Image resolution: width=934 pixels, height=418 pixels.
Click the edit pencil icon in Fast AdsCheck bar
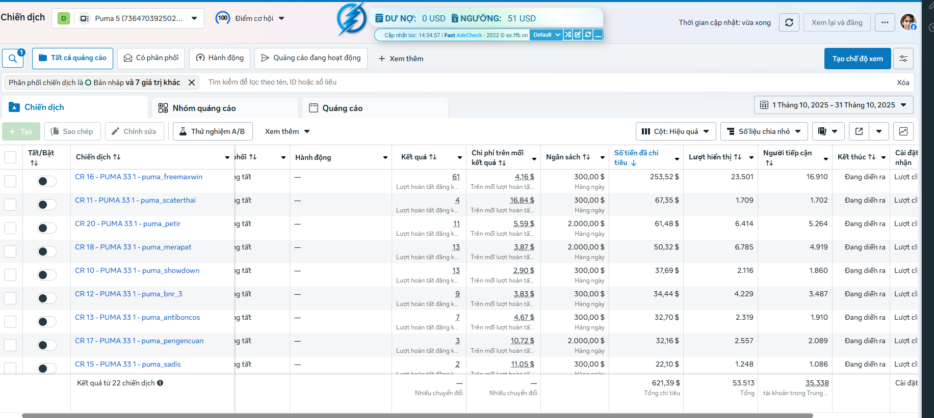(578, 35)
